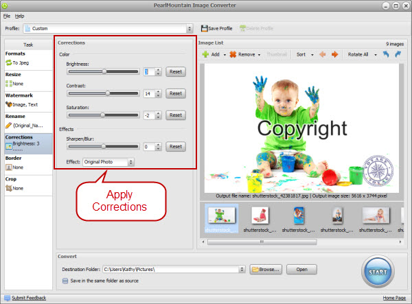Open the Sort dropdown in Image List

point(304,54)
